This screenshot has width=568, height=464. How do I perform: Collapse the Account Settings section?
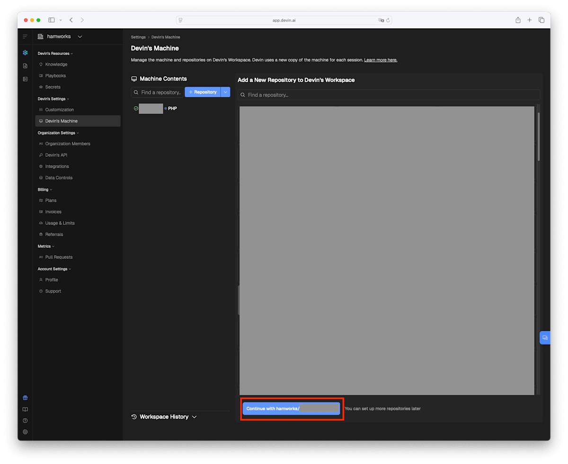point(54,269)
